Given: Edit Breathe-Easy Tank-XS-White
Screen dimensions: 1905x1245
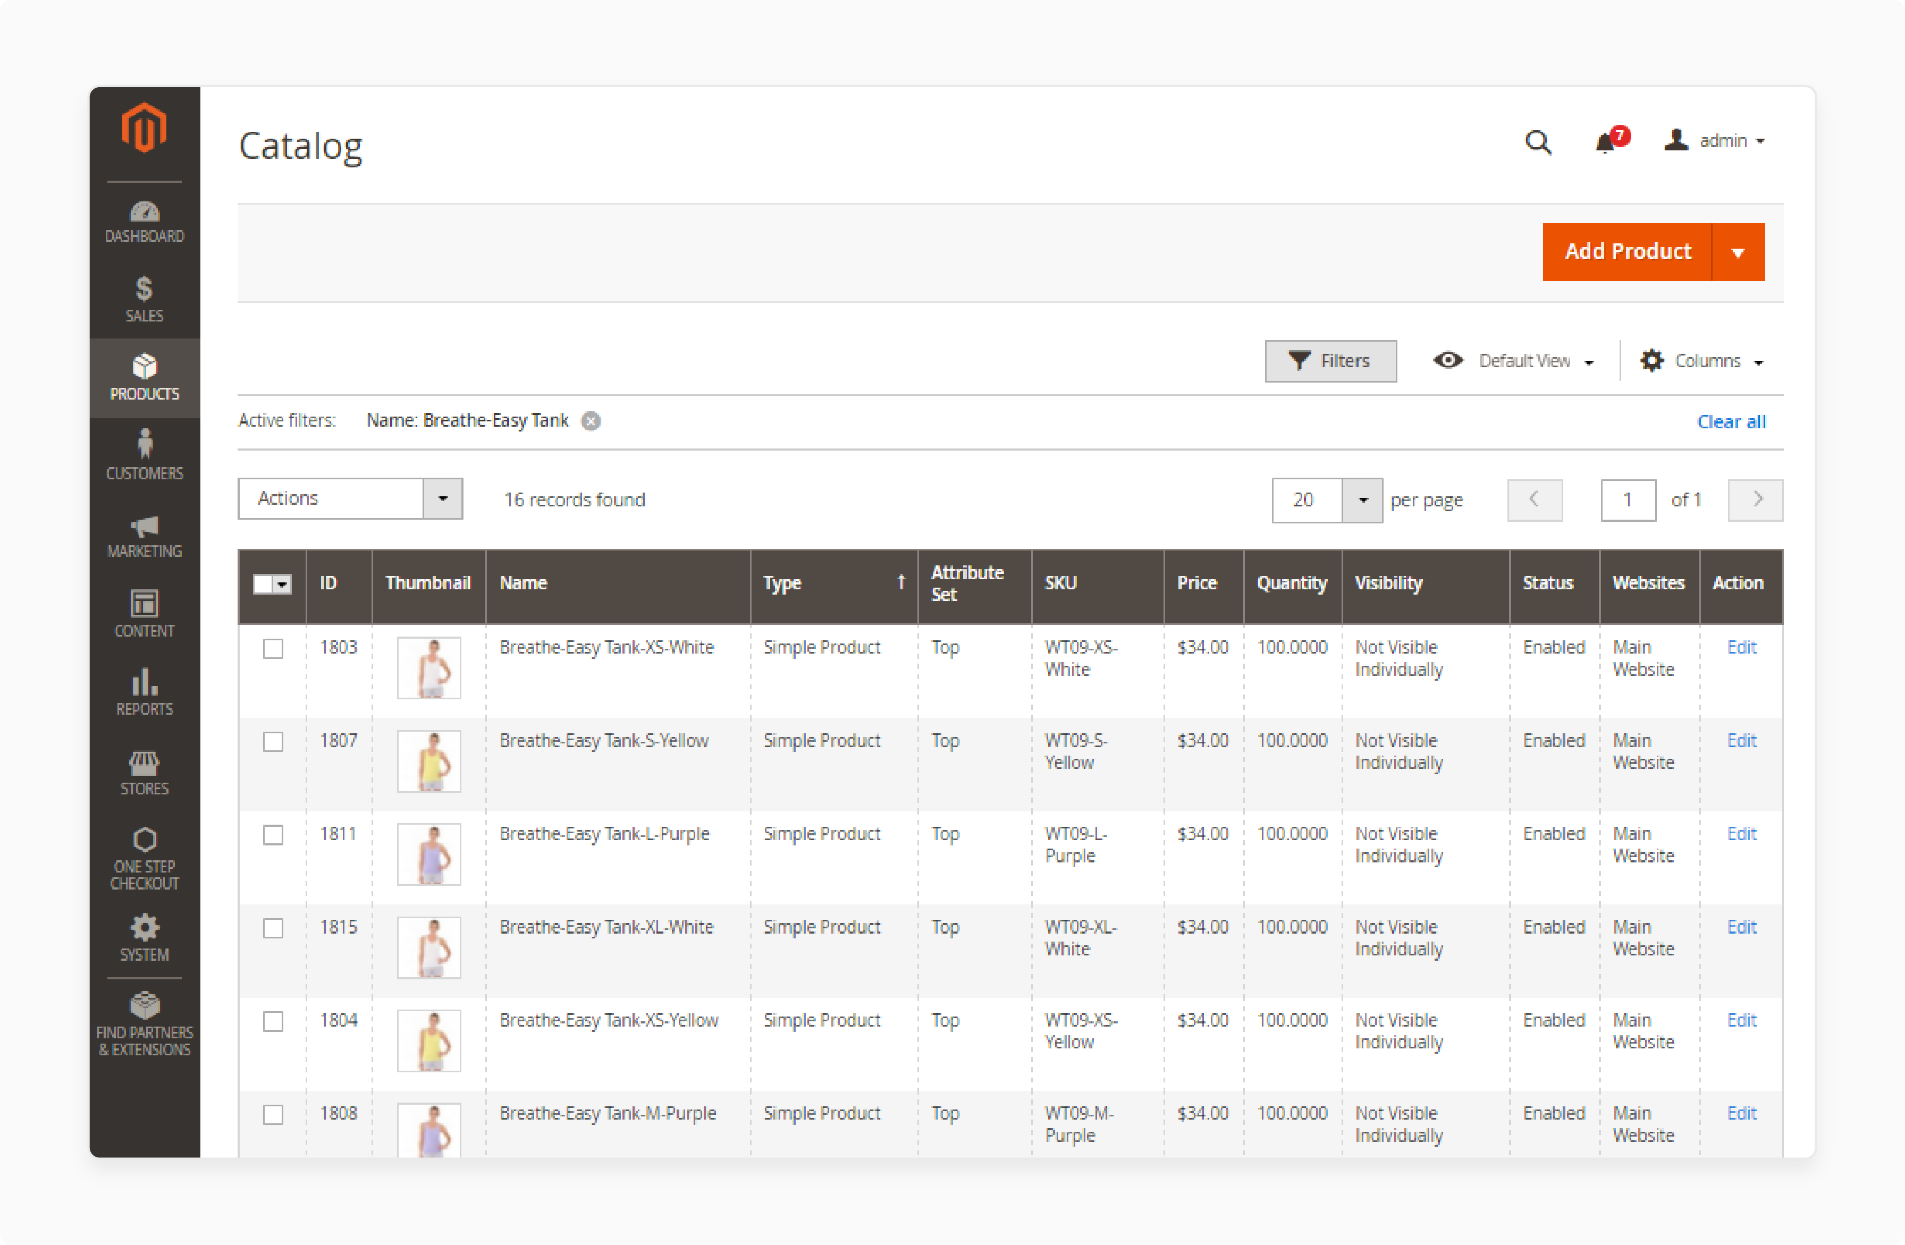Looking at the screenshot, I should click(x=1741, y=647).
